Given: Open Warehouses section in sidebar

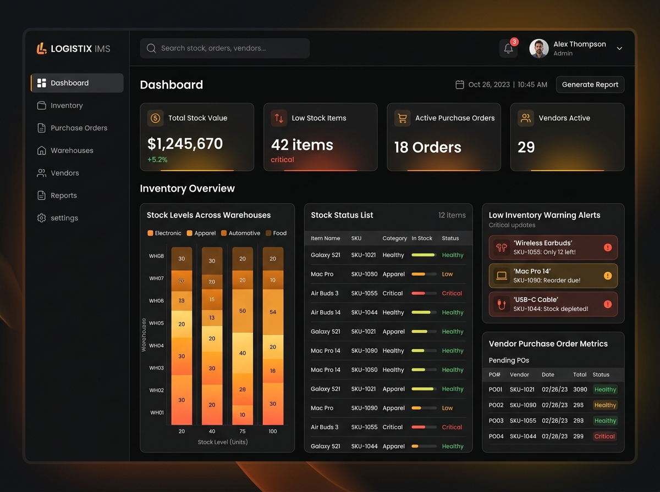Looking at the screenshot, I should point(77,150).
